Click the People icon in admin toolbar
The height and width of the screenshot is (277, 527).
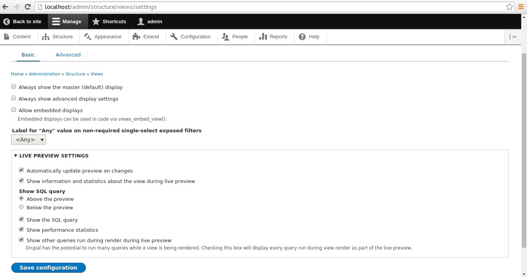click(x=226, y=37)
